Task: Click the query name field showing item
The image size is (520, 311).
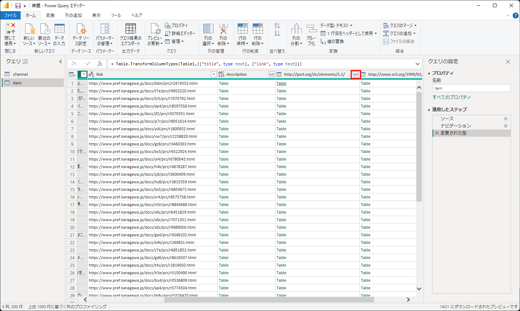Action: coord(472,88)
